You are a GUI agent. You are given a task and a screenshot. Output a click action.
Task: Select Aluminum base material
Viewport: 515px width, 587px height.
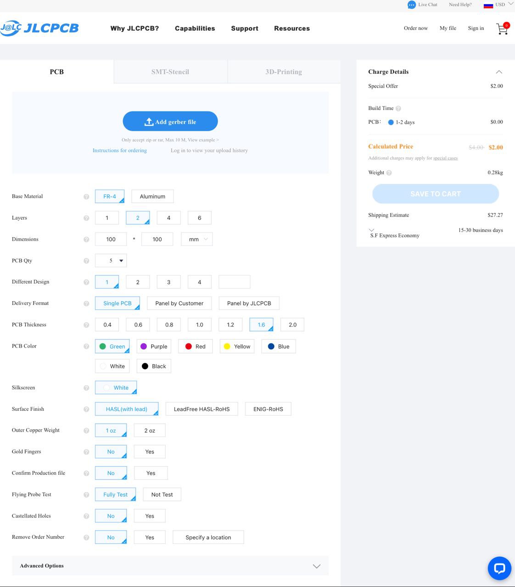tap(152, 196)
